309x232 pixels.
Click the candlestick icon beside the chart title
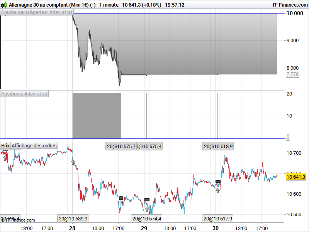click(4, 5)
